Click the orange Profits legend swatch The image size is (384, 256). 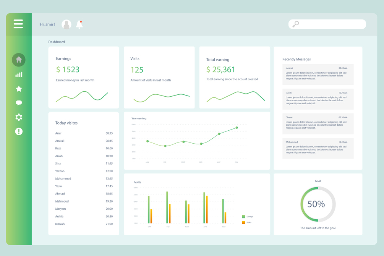[244, 222]
